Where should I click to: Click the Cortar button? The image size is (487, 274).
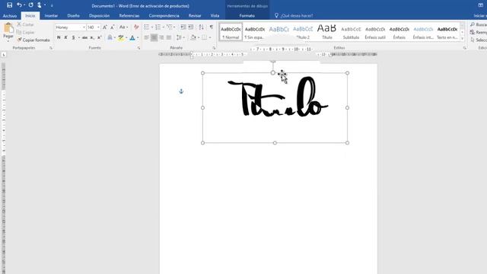click(25, 24)
